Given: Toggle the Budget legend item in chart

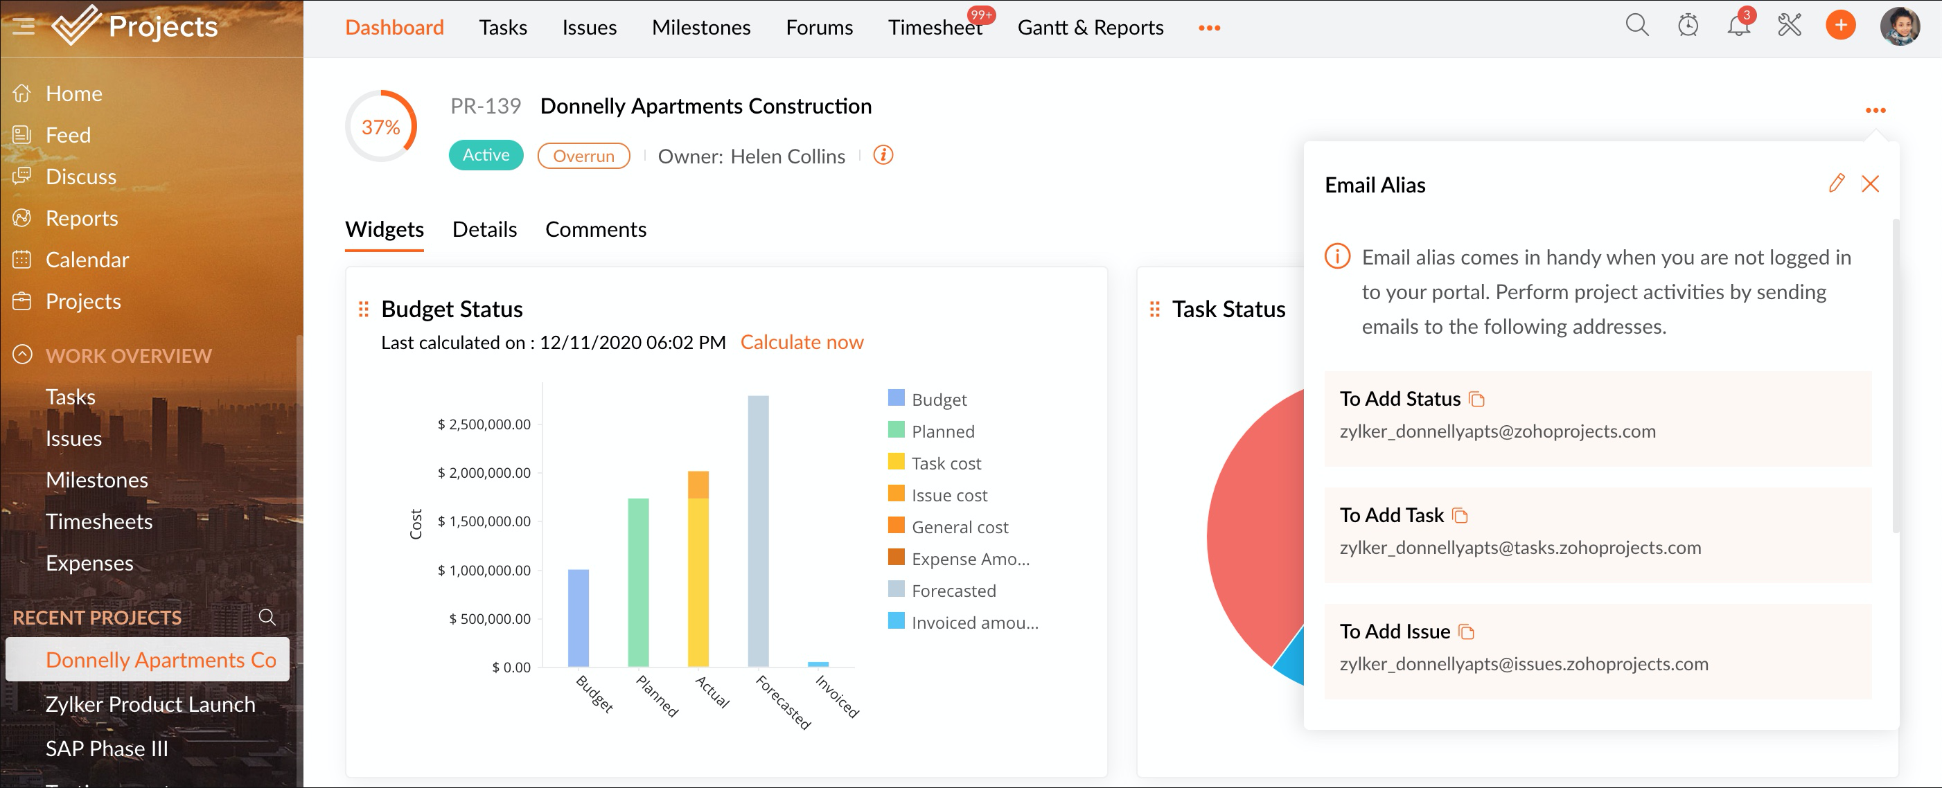Looking at the screenshot, I should click(938, 400).
